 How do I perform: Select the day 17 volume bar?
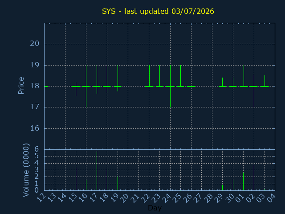[x=97, y=171]
